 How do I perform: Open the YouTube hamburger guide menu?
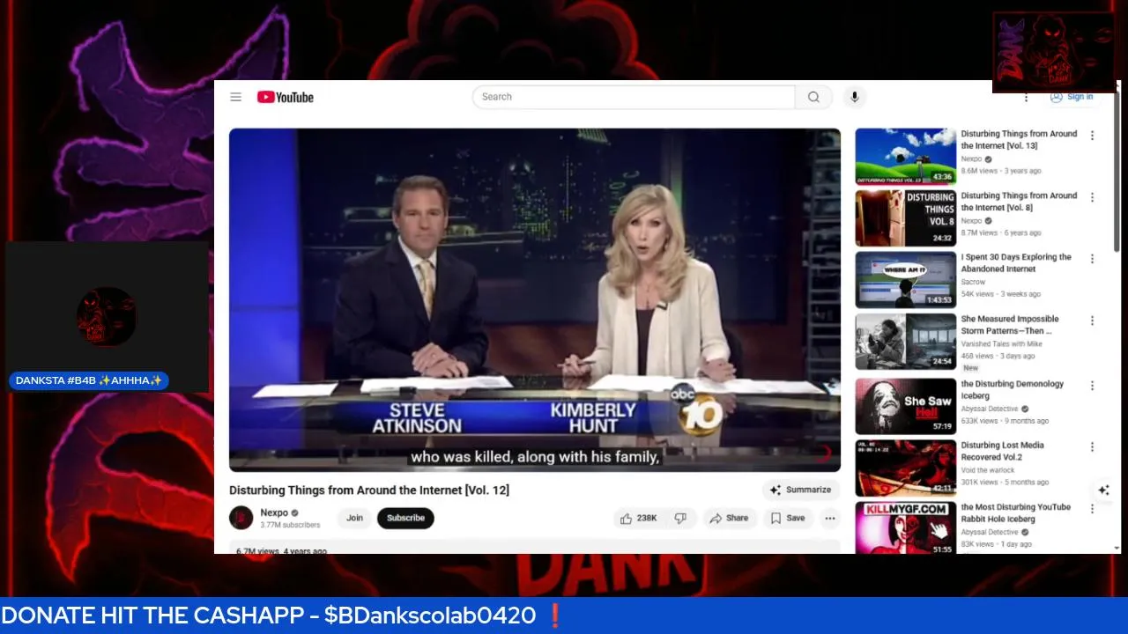[236, 97]
